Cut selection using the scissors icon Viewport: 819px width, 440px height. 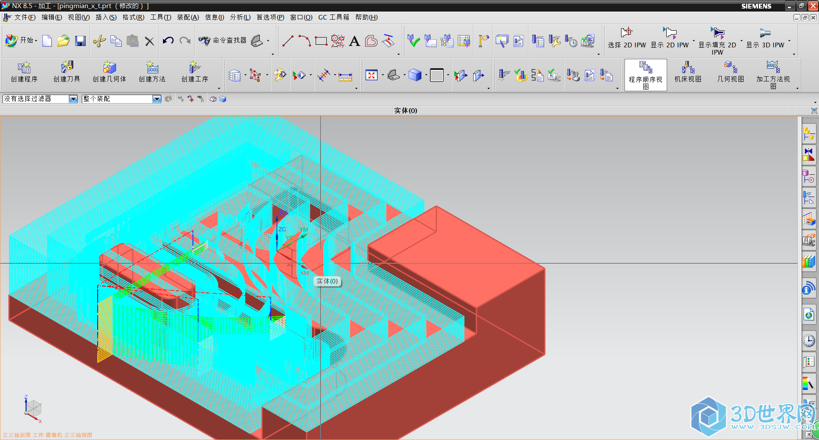point(99,41)
